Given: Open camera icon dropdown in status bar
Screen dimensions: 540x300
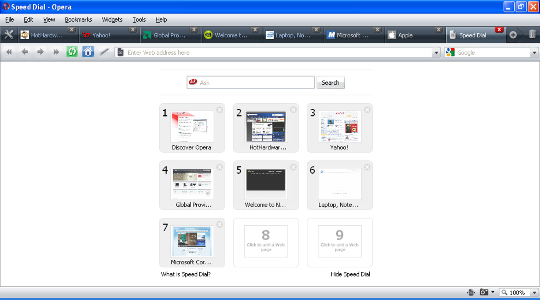Looking at the screenshot, I should point(493,292).
